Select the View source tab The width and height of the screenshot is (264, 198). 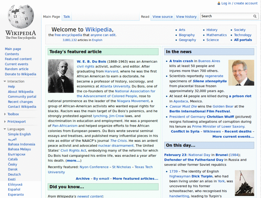tap(162, 17)
